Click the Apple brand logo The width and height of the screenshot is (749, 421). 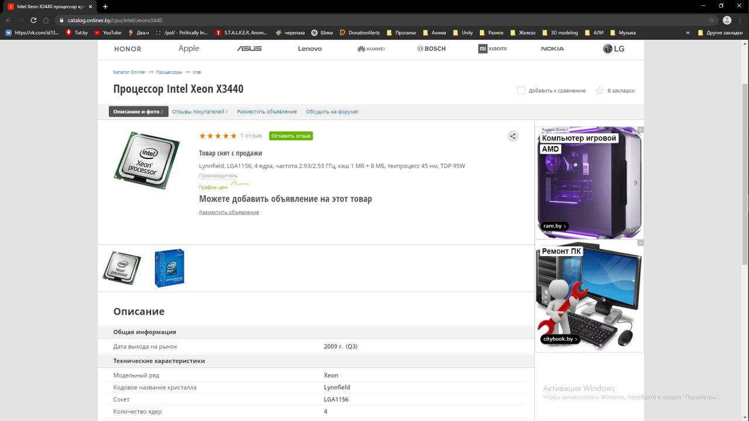[x=188, y=49]
